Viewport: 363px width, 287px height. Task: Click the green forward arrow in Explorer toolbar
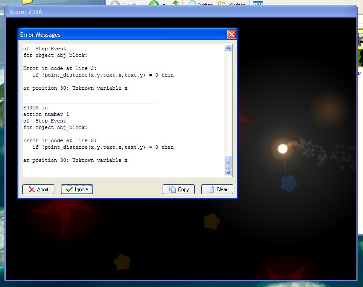(154, 4)
